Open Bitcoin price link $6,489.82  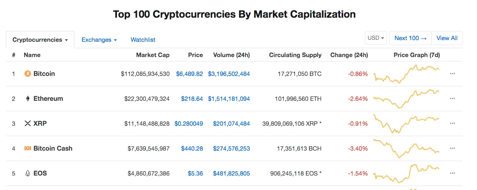190,74
